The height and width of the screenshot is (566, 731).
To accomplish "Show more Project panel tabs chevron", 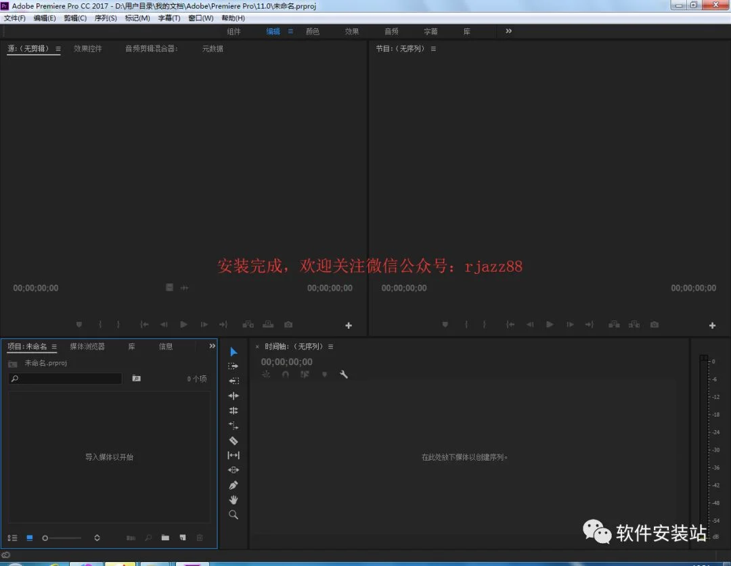I will 212,346.
